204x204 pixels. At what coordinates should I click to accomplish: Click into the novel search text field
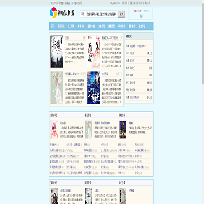click(101, 14)
